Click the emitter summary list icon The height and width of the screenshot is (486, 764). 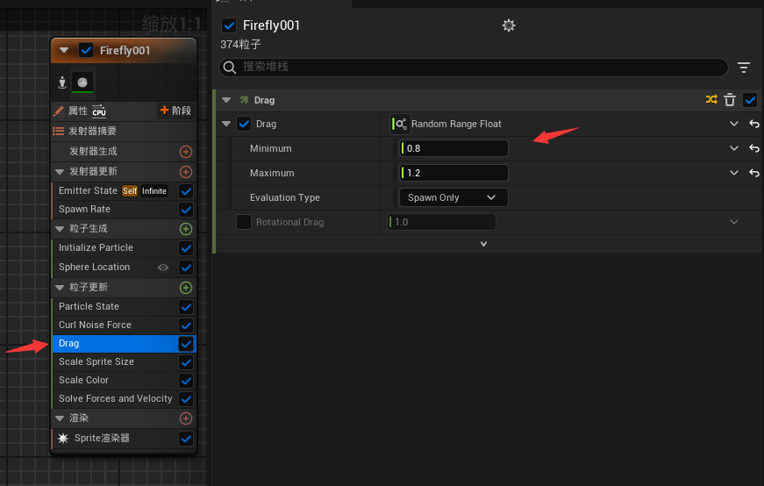pyautogui.click(x=59, y=131)
